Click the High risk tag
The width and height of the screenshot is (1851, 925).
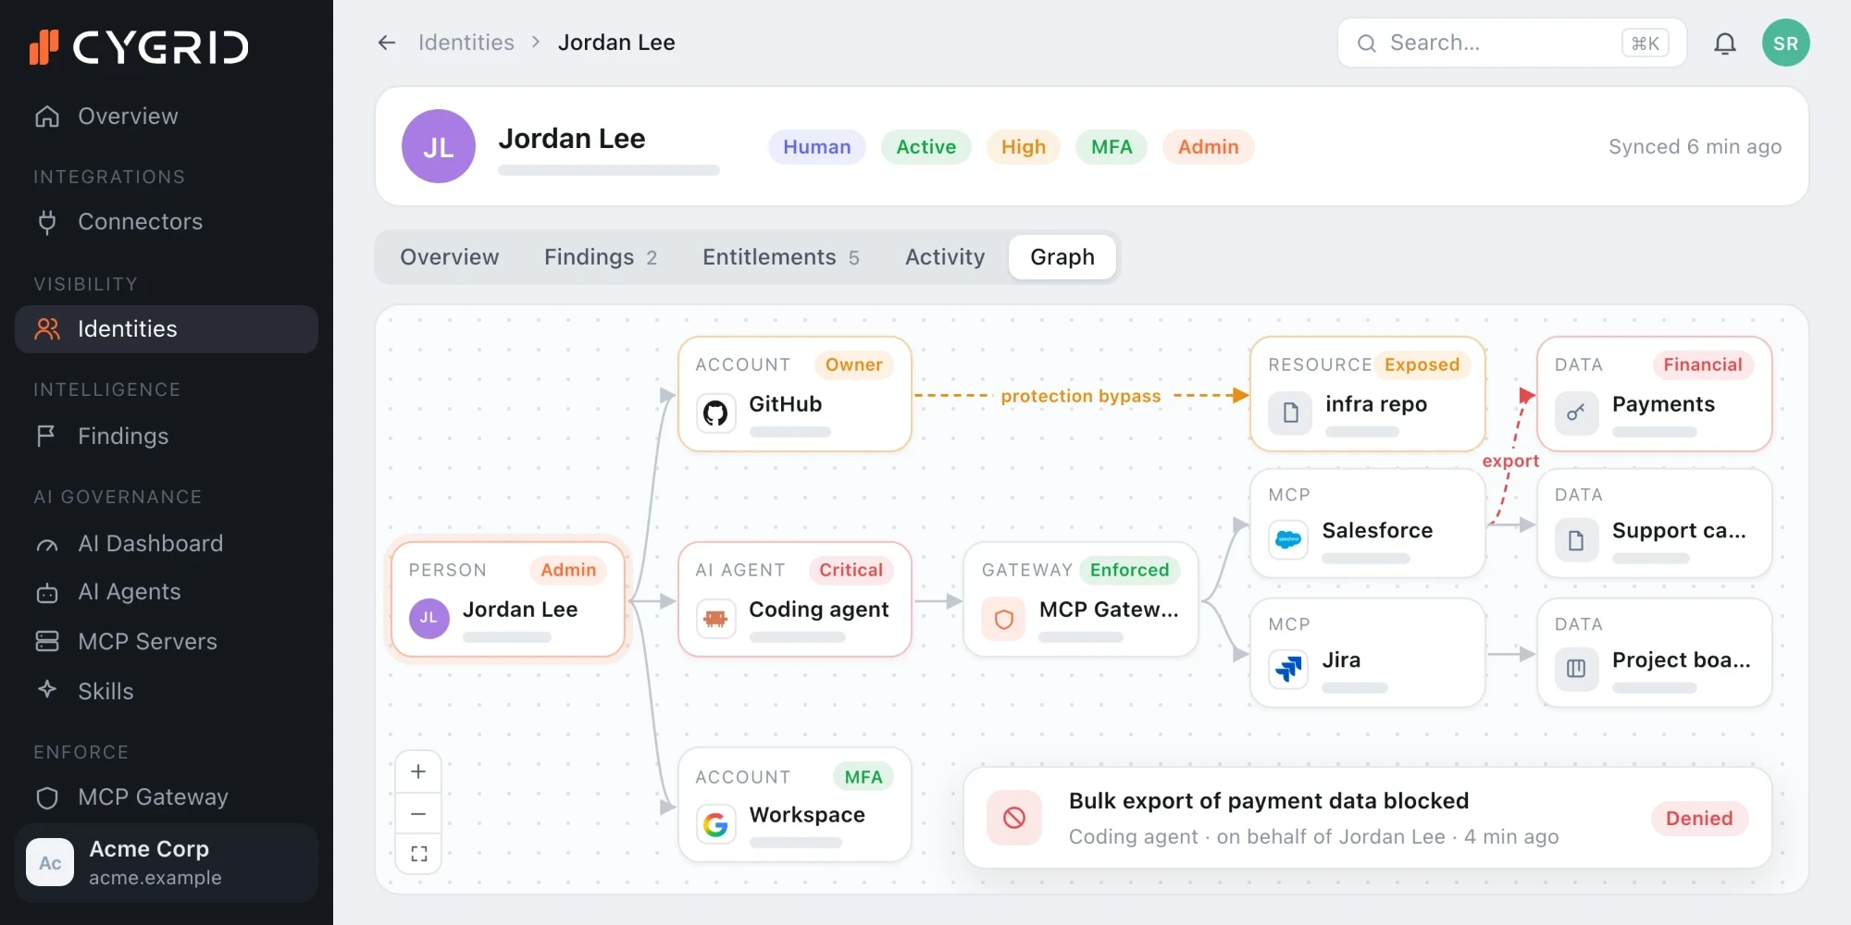point(1023,147)
